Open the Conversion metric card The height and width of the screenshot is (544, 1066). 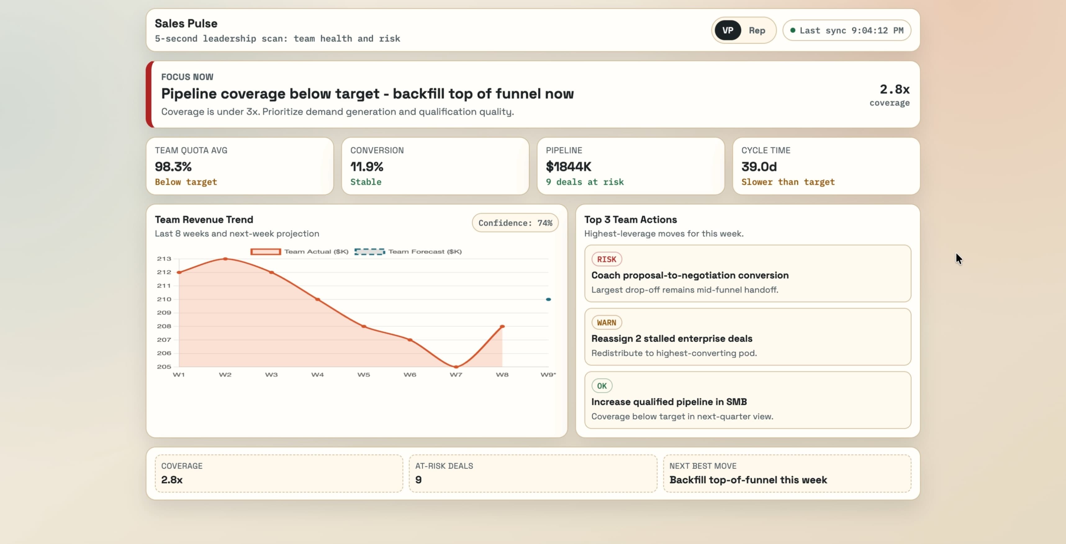pyautogui.click(x=435, y=166)
